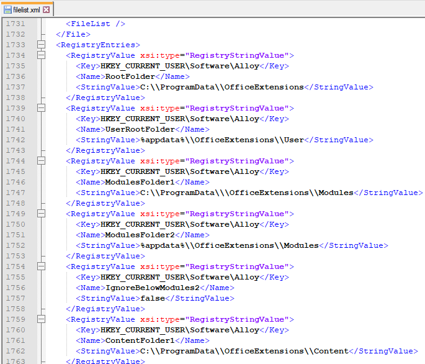
Task: Click the closing File tag
Action: (73, 34)
